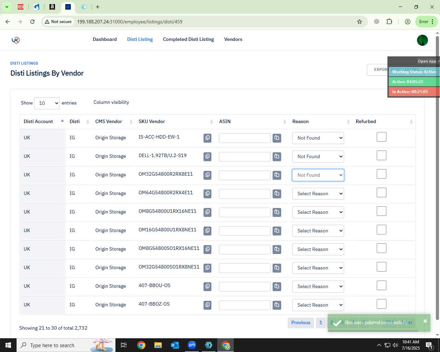Screen dimensions: 440x352
Task: Copy SKU OM32G54800SO1RX8NE11 to clipboard
Action: point(207,268)
